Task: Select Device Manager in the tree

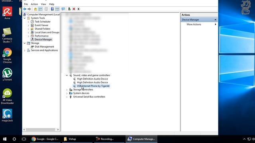Action: click(43, 40)
